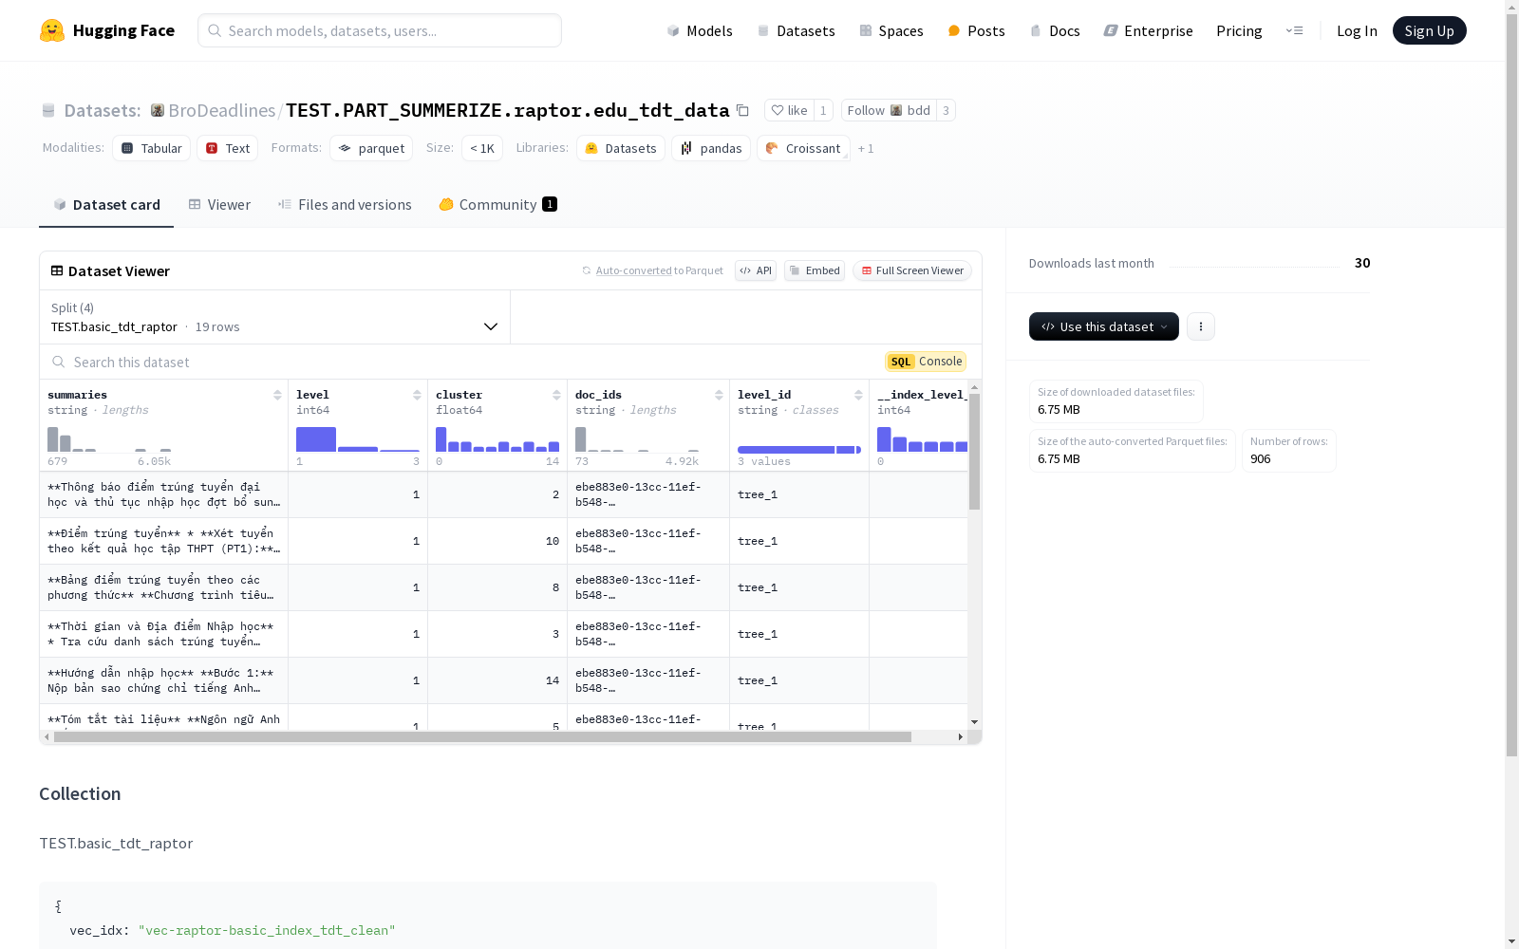1519x949 pixels.
Task: Expand the Use this dataset dropdown
Action: pyautogui.click(x=1104, y=326)
